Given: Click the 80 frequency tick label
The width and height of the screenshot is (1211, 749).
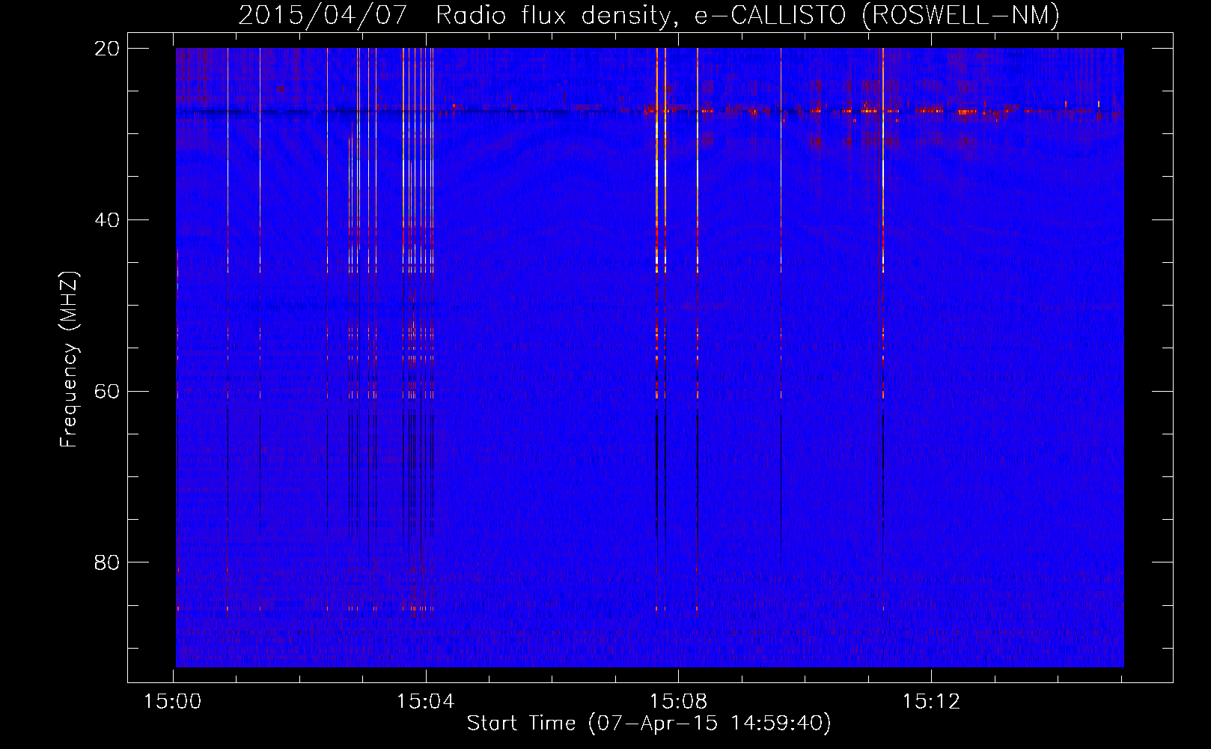Looking at the screenshot, I should coord(107,562).
